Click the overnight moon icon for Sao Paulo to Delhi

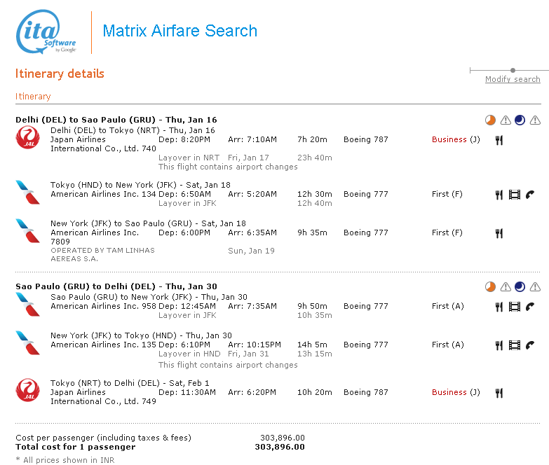(x=520, y=286)
